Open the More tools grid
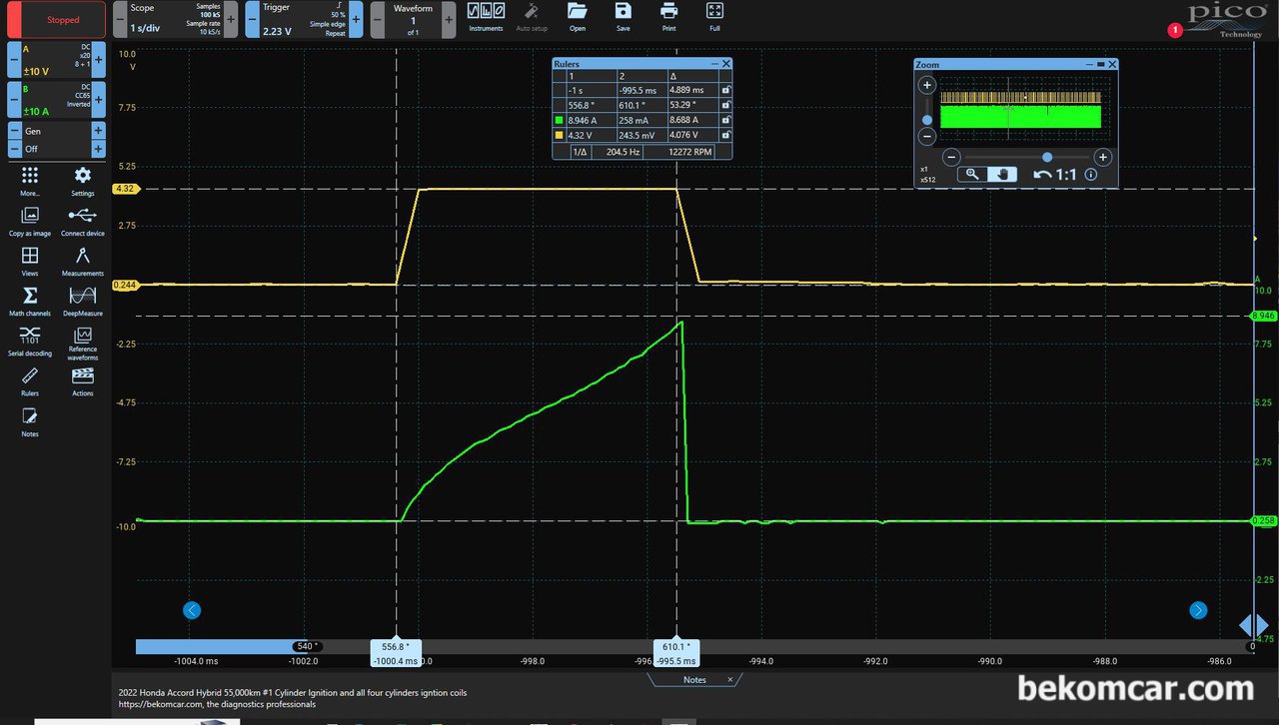Viewport: 1279px width, 725px height. (x=30, y=181)
